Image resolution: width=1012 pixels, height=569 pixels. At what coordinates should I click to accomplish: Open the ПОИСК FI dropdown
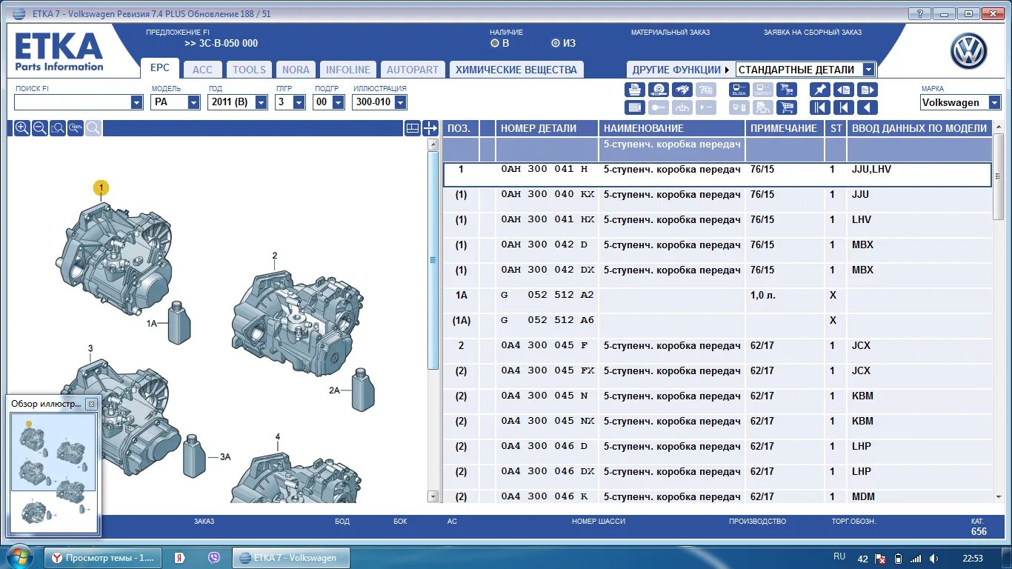[x=136, y=102]
